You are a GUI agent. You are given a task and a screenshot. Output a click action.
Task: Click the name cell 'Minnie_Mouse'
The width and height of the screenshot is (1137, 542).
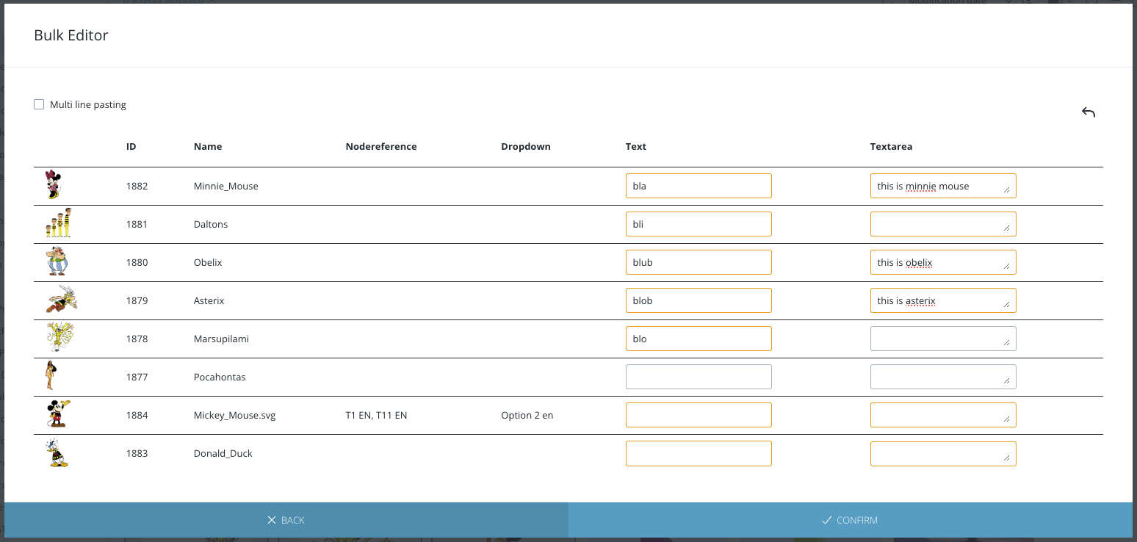click(226, 186)
